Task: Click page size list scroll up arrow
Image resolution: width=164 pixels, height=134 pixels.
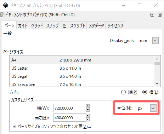Action: [157, 59]
